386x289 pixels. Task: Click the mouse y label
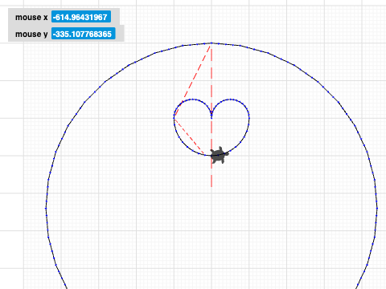[x=31, y=34]
